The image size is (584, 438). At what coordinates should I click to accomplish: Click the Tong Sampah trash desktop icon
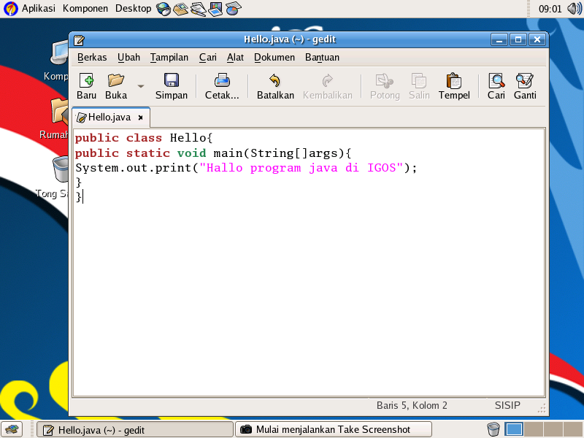tap(61, 169)
